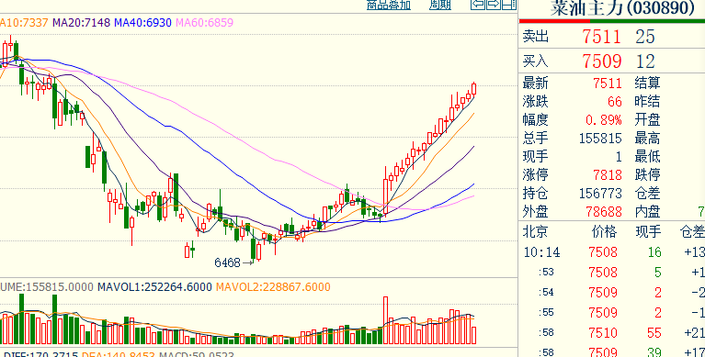
Task: Click the sell volume 25
Action: pos(645,37)
